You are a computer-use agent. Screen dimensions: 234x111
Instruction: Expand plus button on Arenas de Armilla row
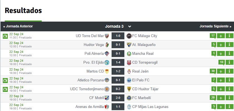[221, 107]
